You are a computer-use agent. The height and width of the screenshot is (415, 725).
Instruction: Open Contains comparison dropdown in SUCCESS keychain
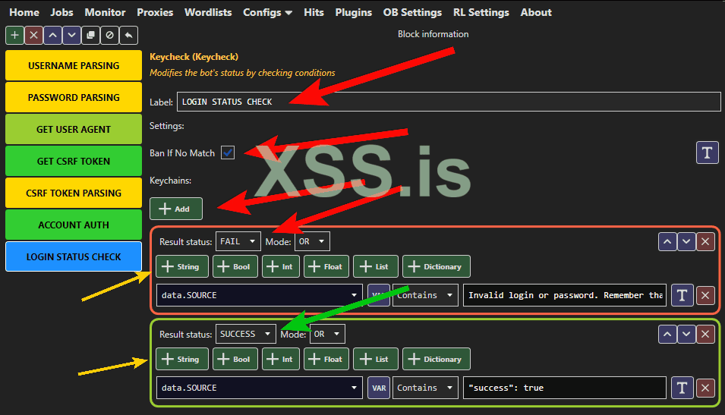coord(425,388)
